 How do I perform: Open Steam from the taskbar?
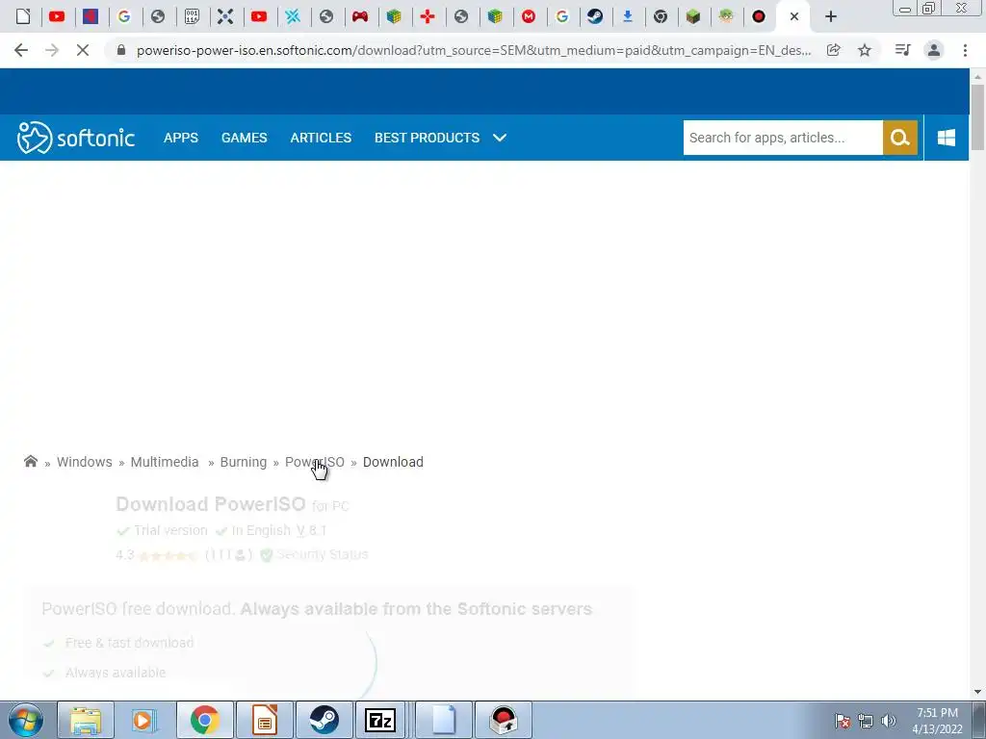coord(324,720)
